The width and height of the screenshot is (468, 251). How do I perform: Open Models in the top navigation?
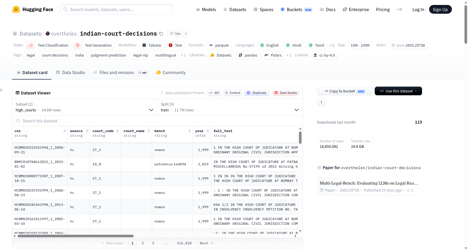[x=206, y=9]
